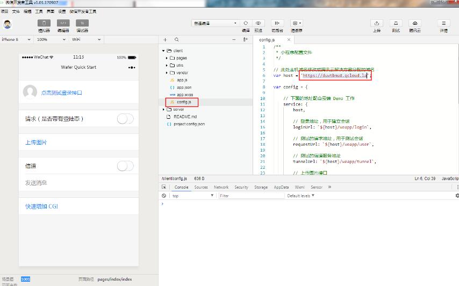The image size is (459, 286).
Task: Click the 预览 preview eye icon
Action: pyautogui.click(x=259, y=23)
